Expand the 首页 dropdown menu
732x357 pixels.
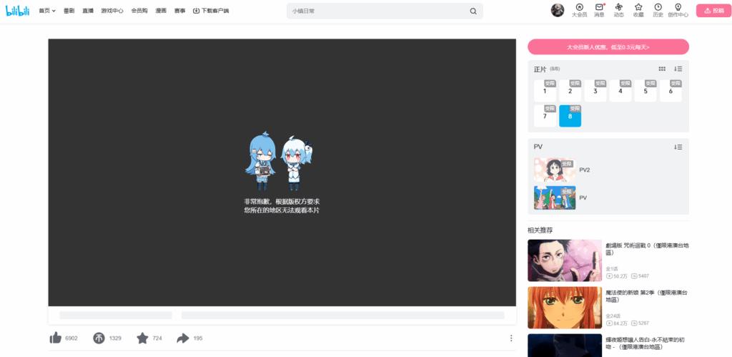[47, 11]
